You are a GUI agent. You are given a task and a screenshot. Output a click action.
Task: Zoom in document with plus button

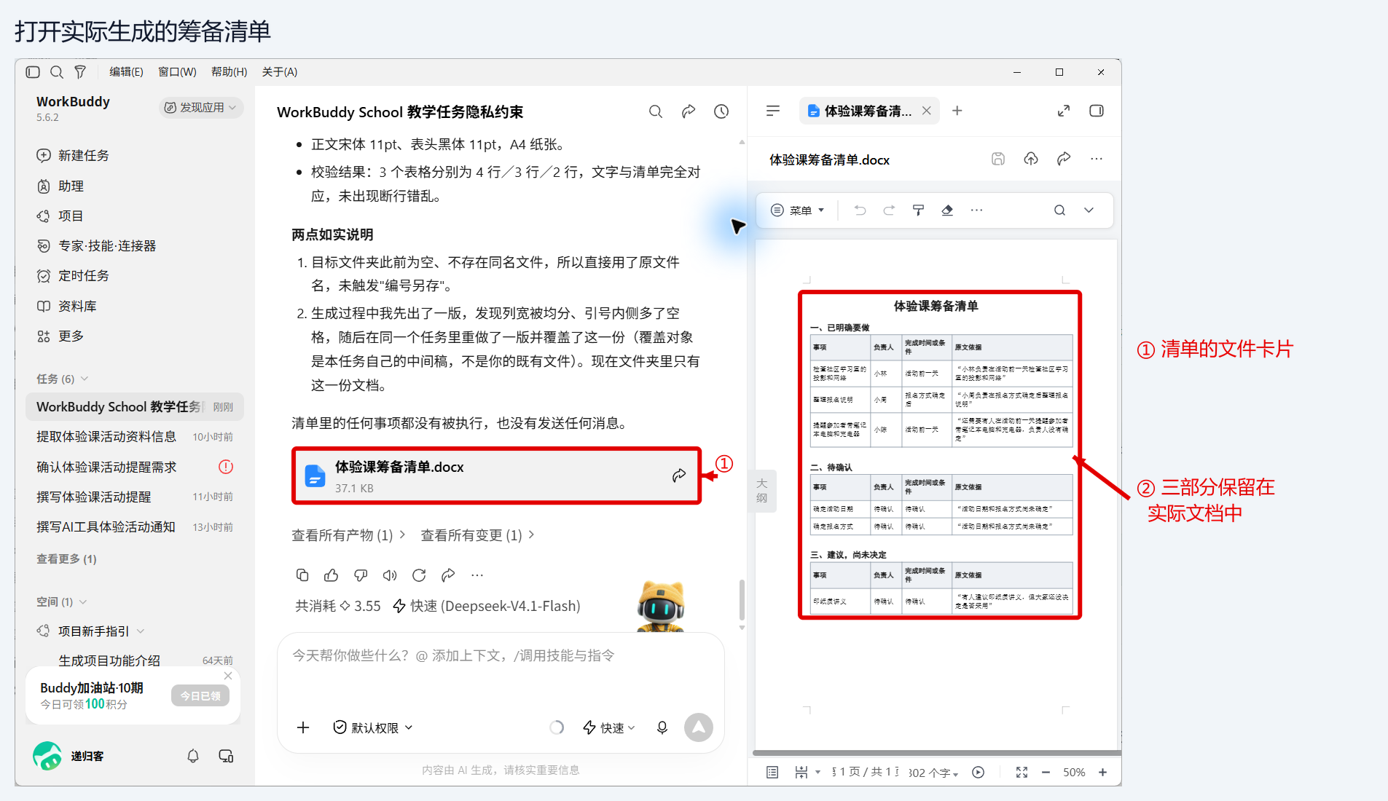click(1103, 772)
